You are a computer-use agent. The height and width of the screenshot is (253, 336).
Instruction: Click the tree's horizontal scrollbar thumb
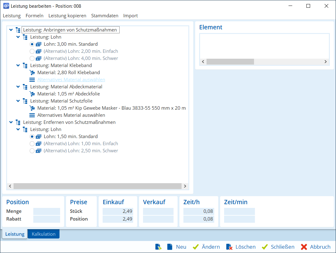tap(97, 186)
